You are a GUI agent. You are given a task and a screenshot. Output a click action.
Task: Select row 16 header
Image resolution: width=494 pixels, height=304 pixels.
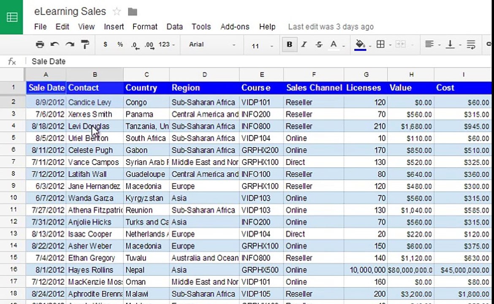click(13, 270)
